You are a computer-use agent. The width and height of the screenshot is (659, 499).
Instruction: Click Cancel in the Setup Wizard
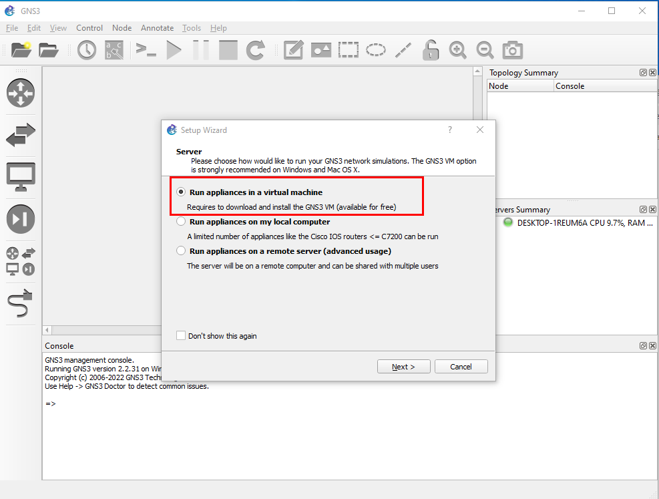[461, 367]
